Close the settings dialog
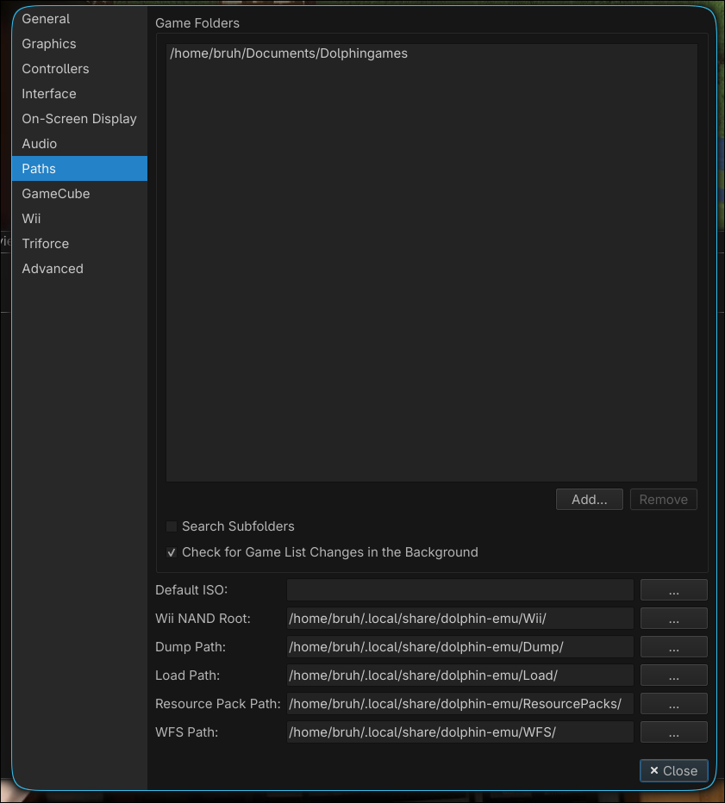The height and width of the screenshot is (803, 725). coord(674,771)
